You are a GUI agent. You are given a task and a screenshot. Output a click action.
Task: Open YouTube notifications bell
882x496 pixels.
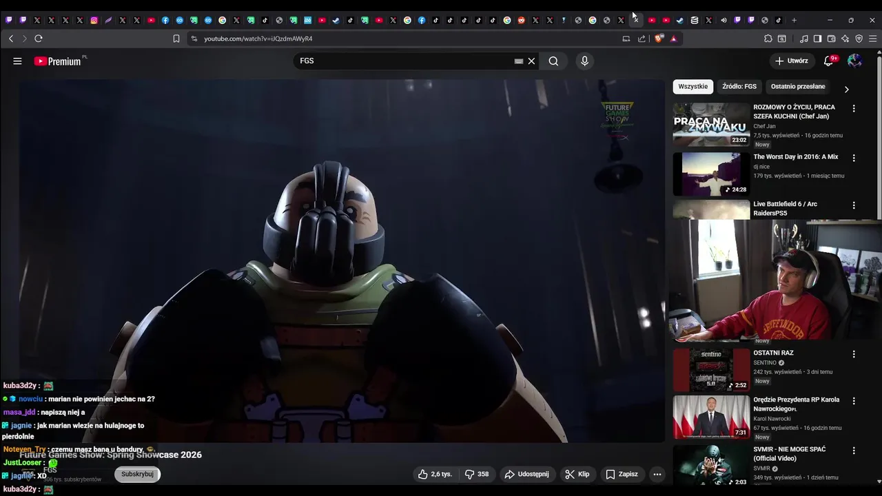point(829,61)
